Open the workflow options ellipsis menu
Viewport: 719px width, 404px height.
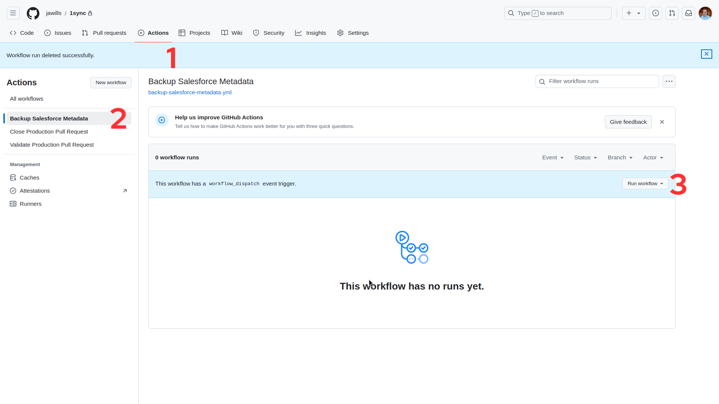pos(669,81)
